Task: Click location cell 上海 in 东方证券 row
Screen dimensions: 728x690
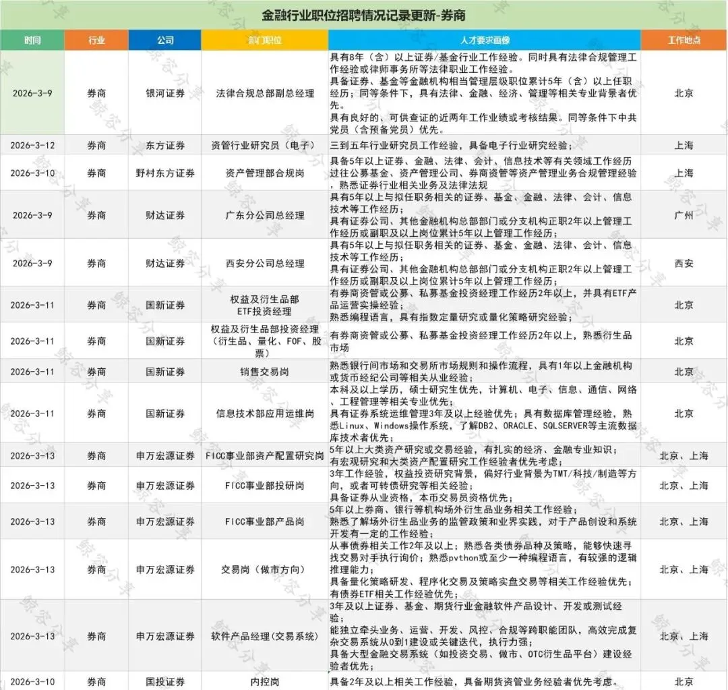Action: (684, 146)
